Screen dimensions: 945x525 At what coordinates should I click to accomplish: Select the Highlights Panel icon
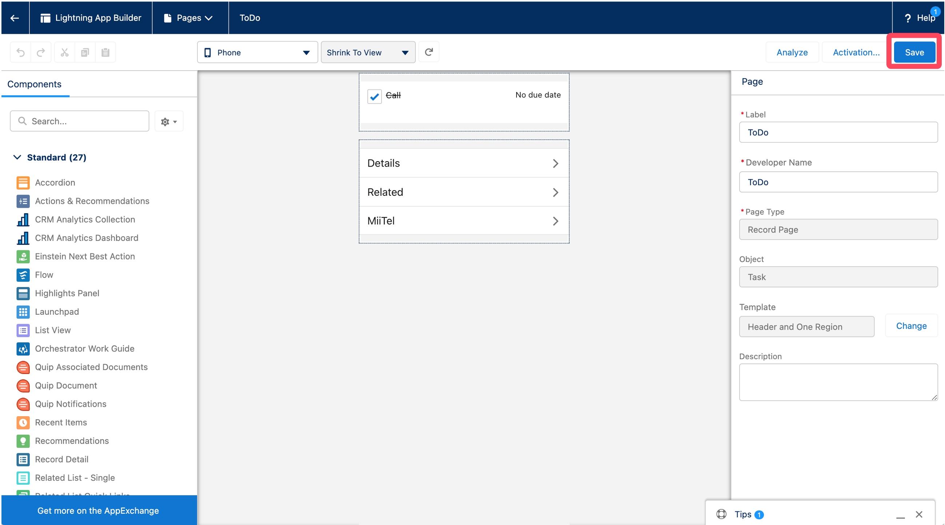tap(23, 293)
